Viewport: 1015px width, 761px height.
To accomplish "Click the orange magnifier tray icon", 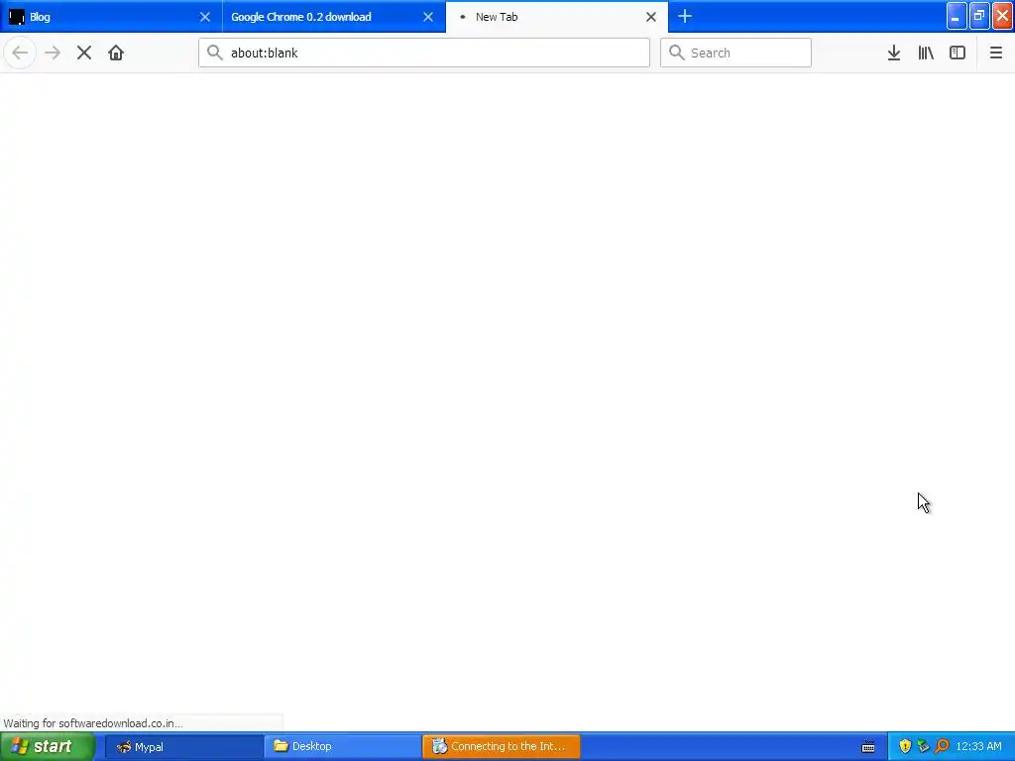I will click(942, 746).
